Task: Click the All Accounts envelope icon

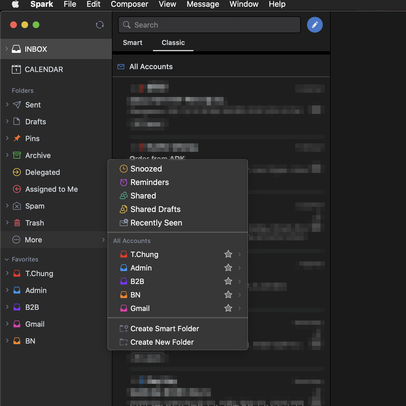Action: pos(121,67)
